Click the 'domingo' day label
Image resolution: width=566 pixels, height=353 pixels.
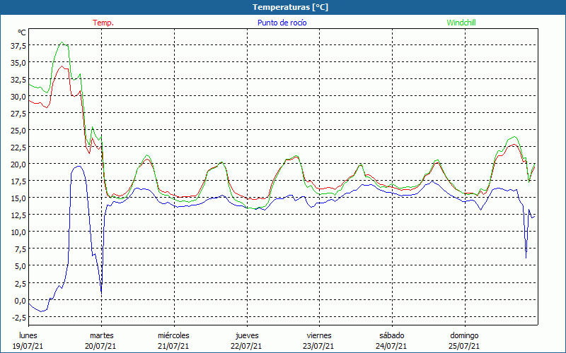point(464,336)
